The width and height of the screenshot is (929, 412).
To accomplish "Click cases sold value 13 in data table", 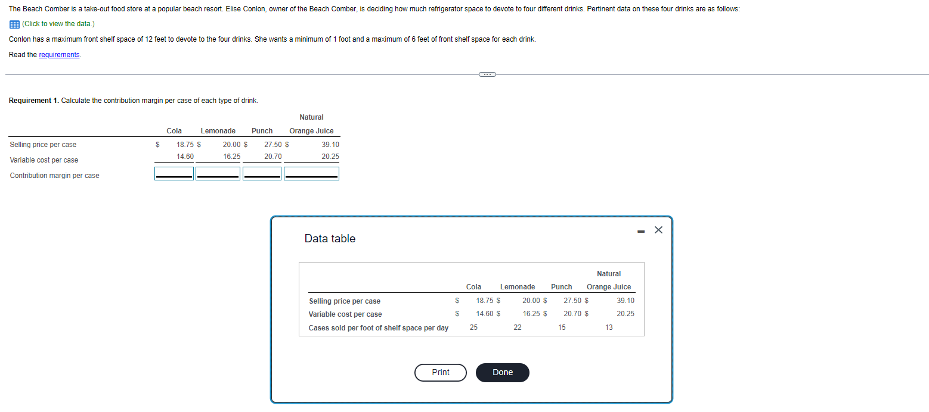I will (609, 327).
